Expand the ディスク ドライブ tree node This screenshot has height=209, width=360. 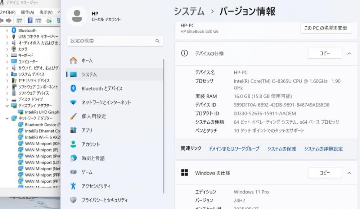7,99
